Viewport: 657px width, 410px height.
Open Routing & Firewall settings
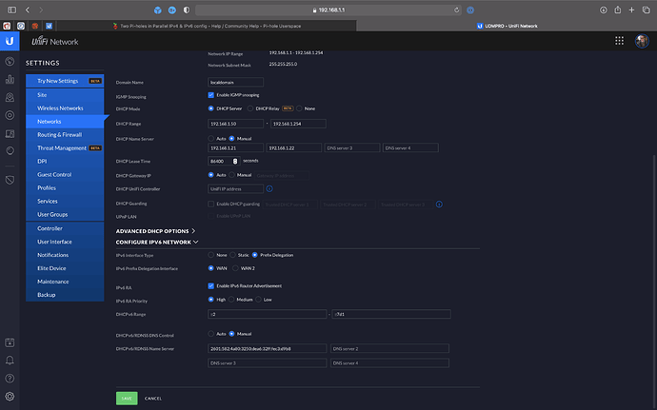[65, 135]
